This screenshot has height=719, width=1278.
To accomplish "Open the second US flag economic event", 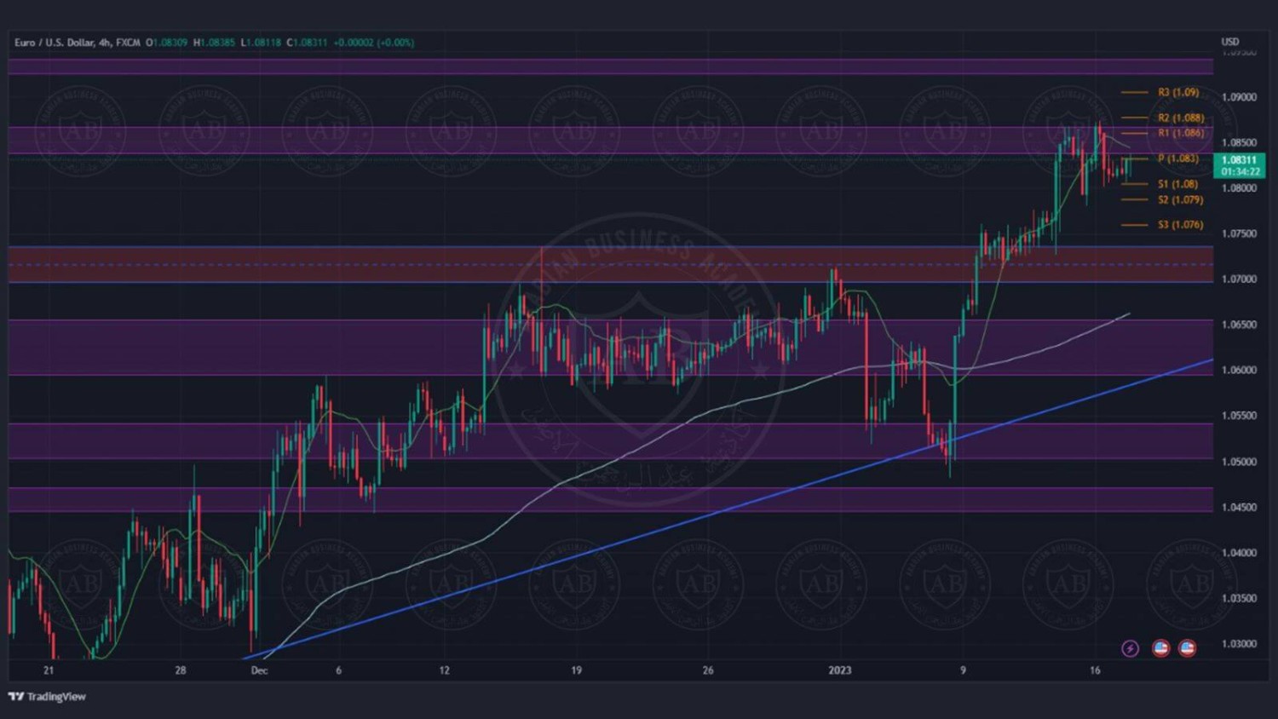I will 1187,648.
